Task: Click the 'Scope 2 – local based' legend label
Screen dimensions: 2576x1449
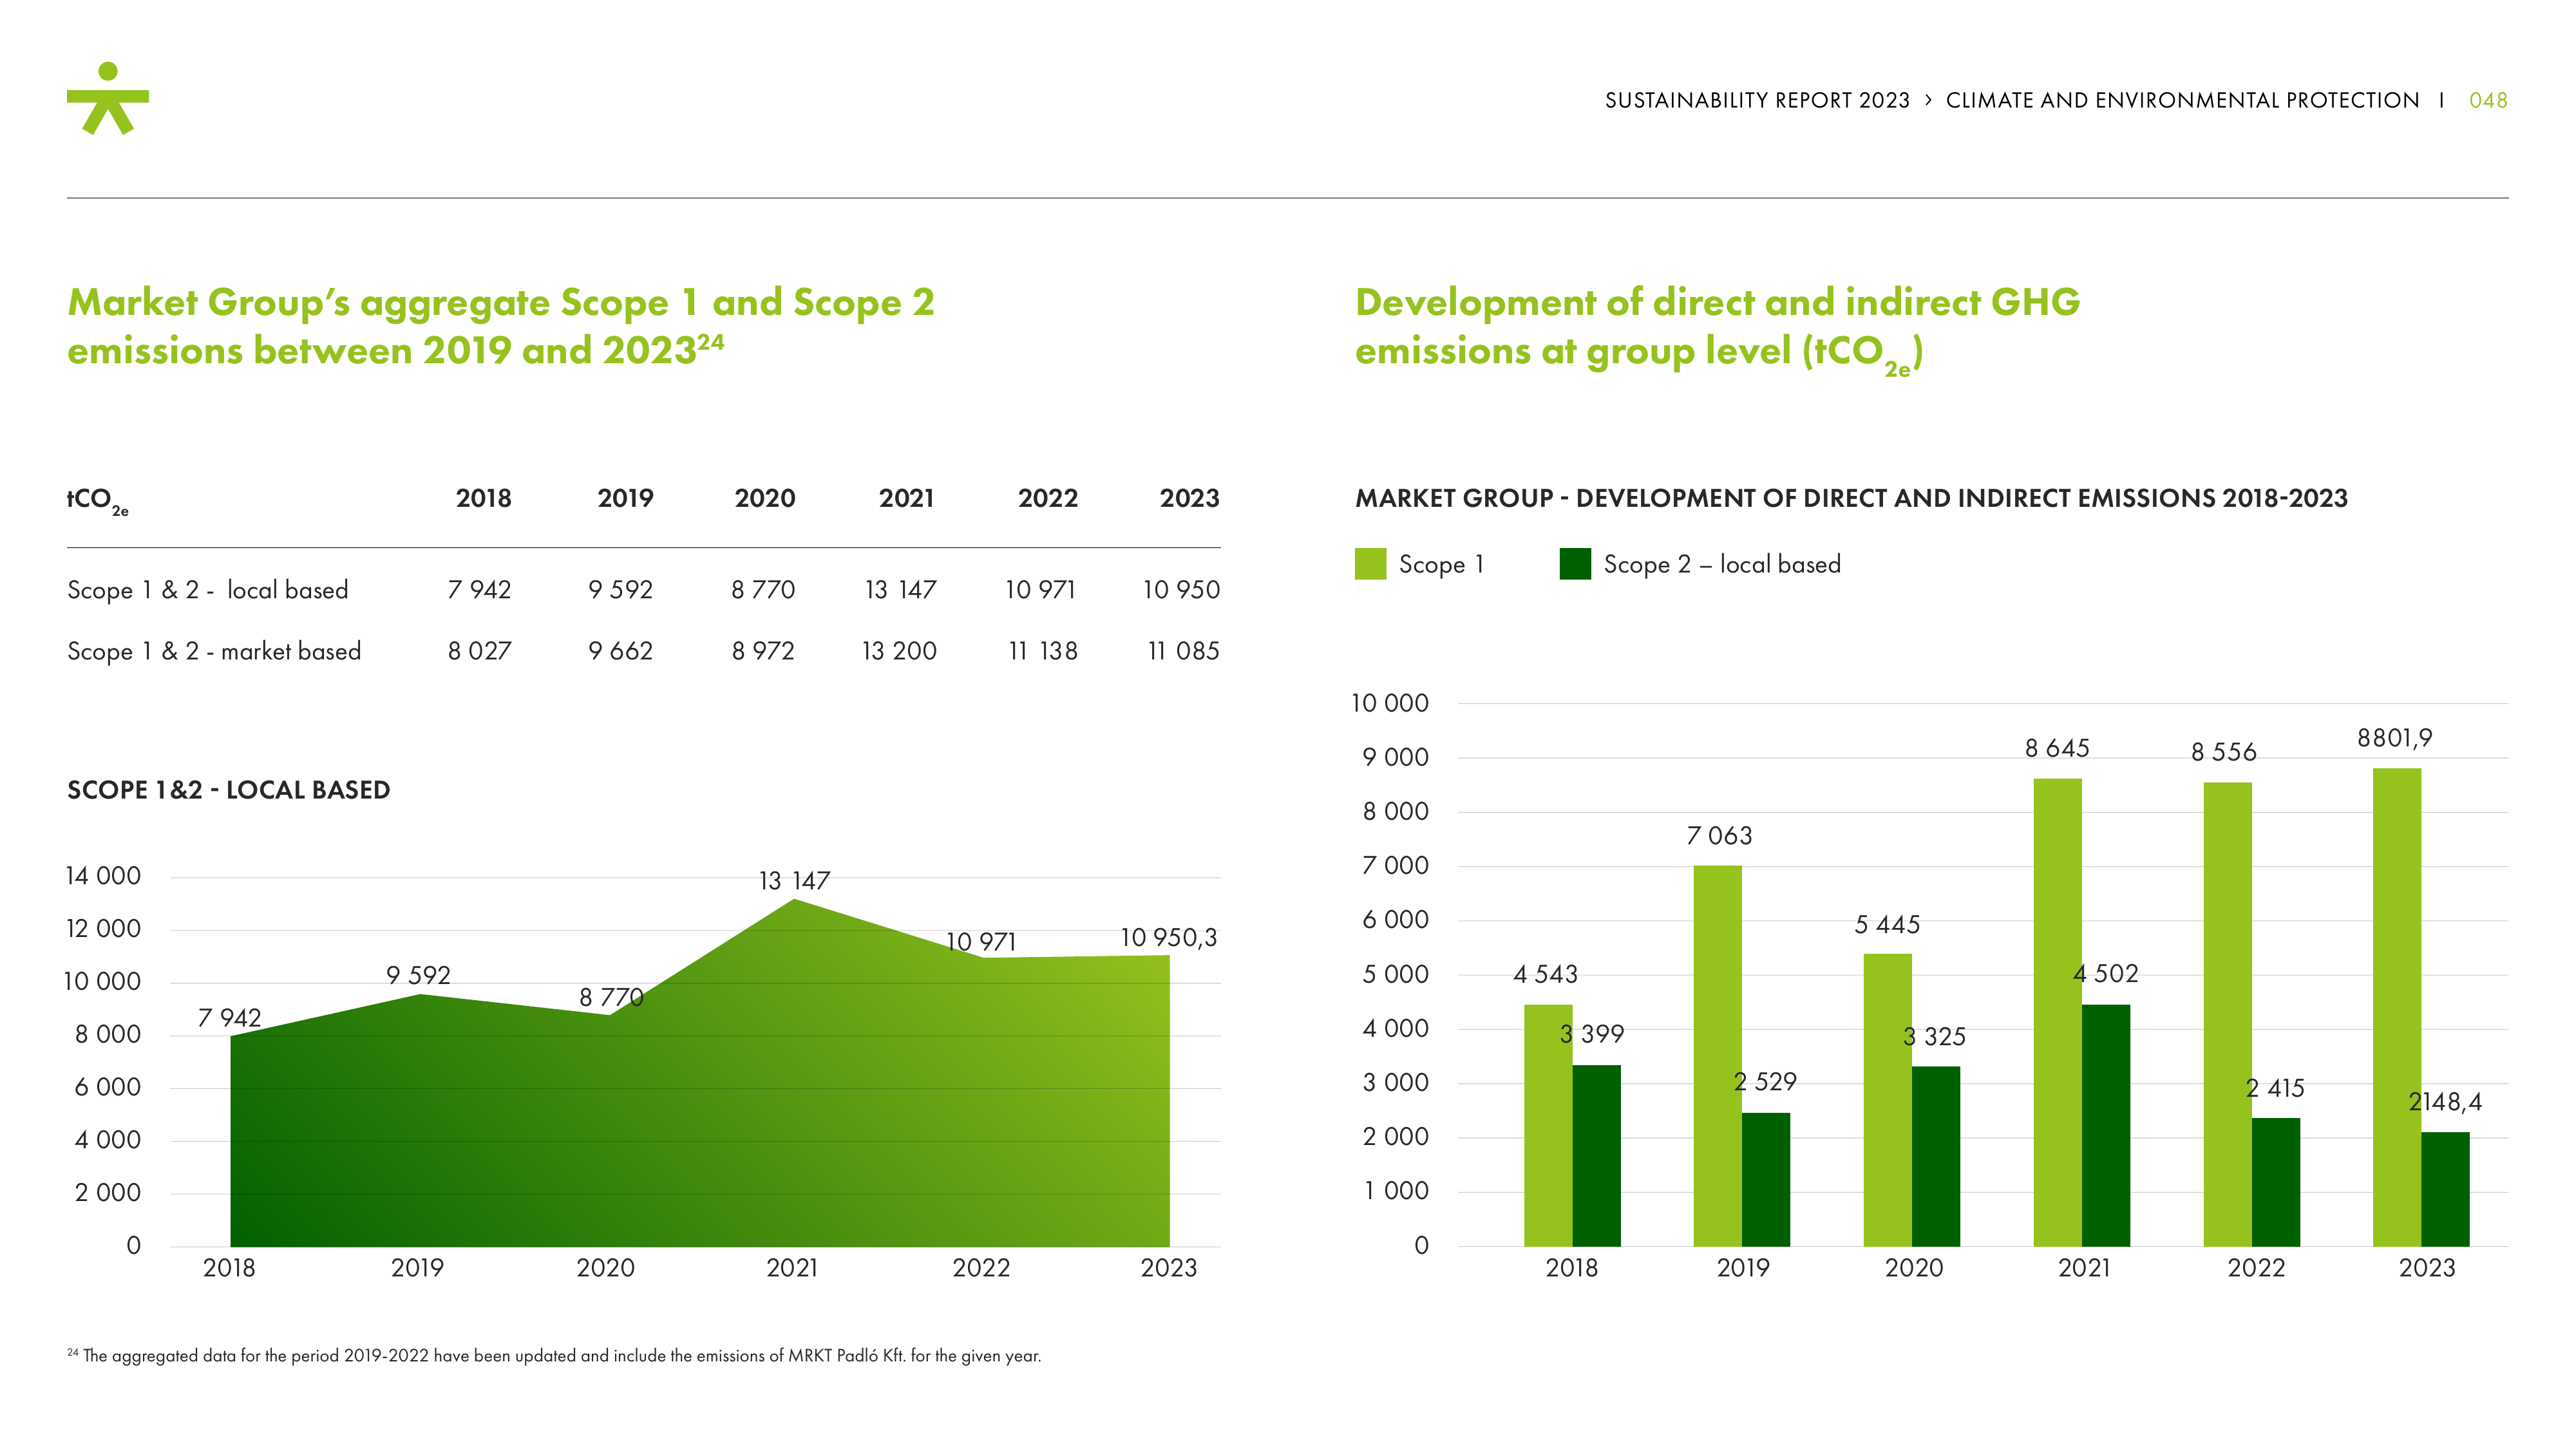Action: coord(1722,564)
